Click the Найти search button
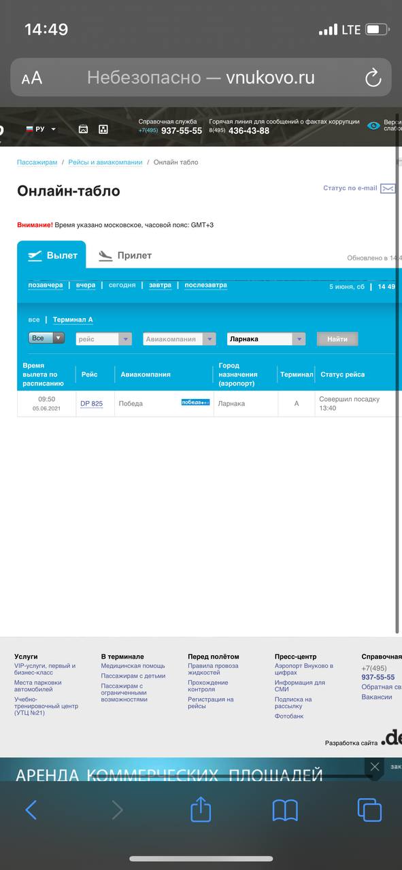This screenshot has width=402, height=870. click(x=337, y=338)
